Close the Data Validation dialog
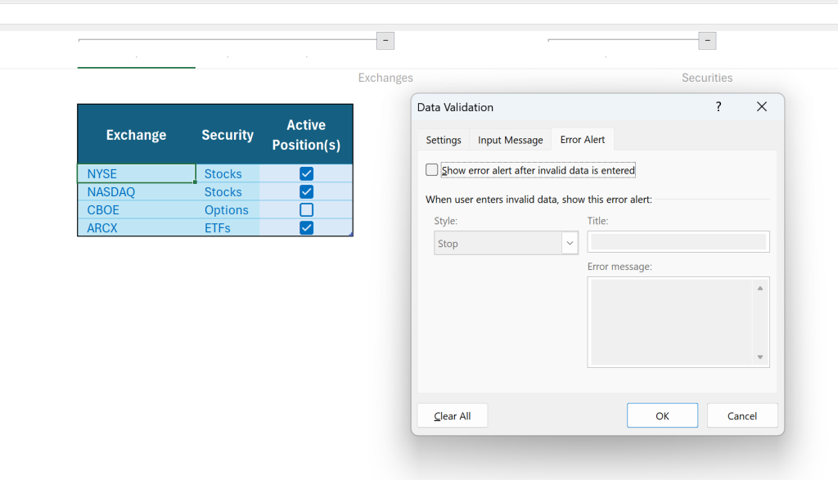 [x=762, y=107]
